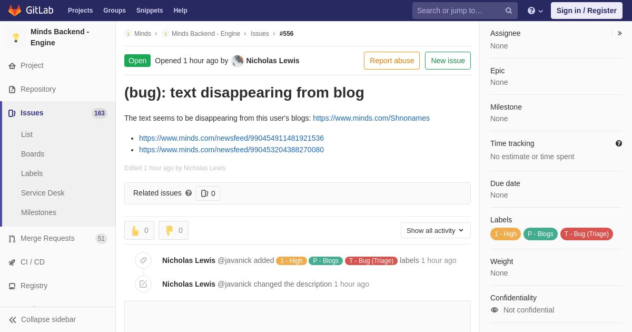Image resolution: width=632 pixels, height=332 pixels.
Task: Click the Issues breadcrumb link
Action: 260,34
